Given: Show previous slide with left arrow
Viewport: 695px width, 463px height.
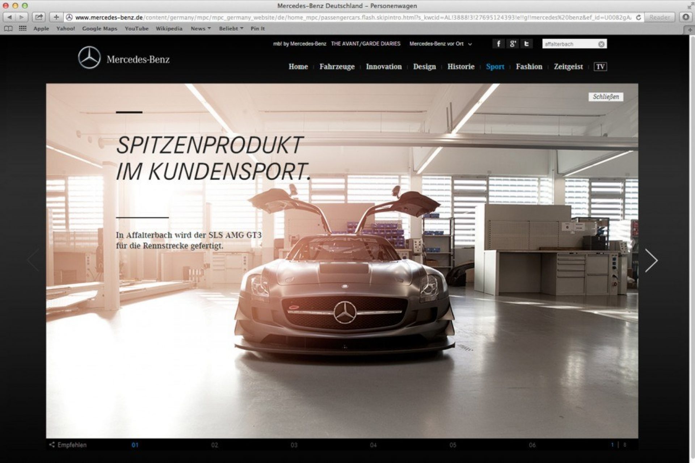Looking at the screenshot, I should pos(33,260).
